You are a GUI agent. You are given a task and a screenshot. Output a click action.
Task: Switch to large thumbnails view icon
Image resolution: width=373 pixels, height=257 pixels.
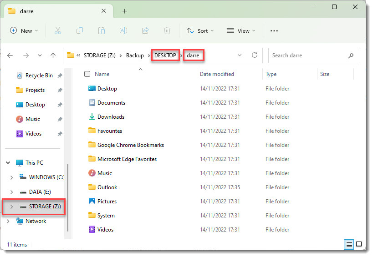(x=359, y=244)
